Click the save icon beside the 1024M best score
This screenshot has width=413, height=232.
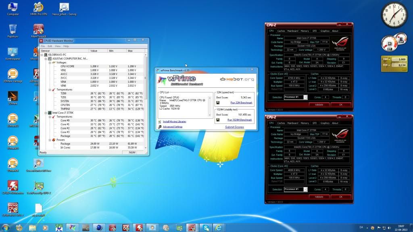pyautogui.click(x=218, y=120)
